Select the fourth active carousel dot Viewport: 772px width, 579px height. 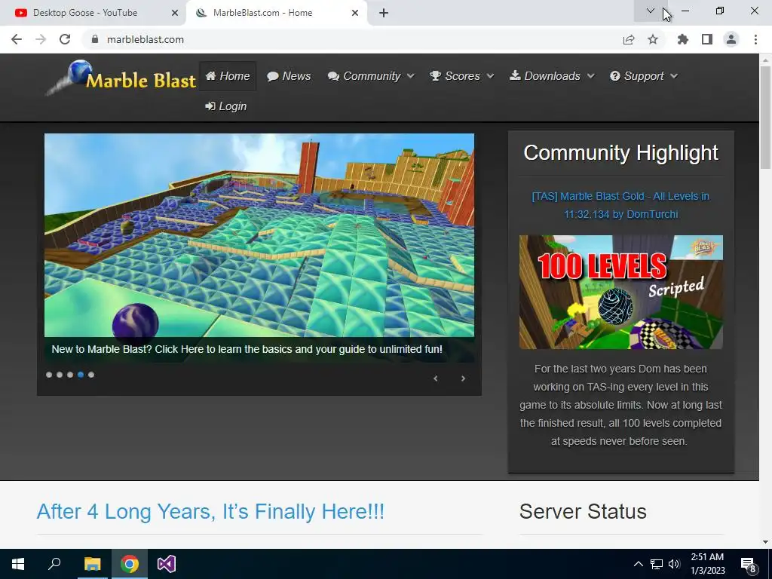pos(81,375)
